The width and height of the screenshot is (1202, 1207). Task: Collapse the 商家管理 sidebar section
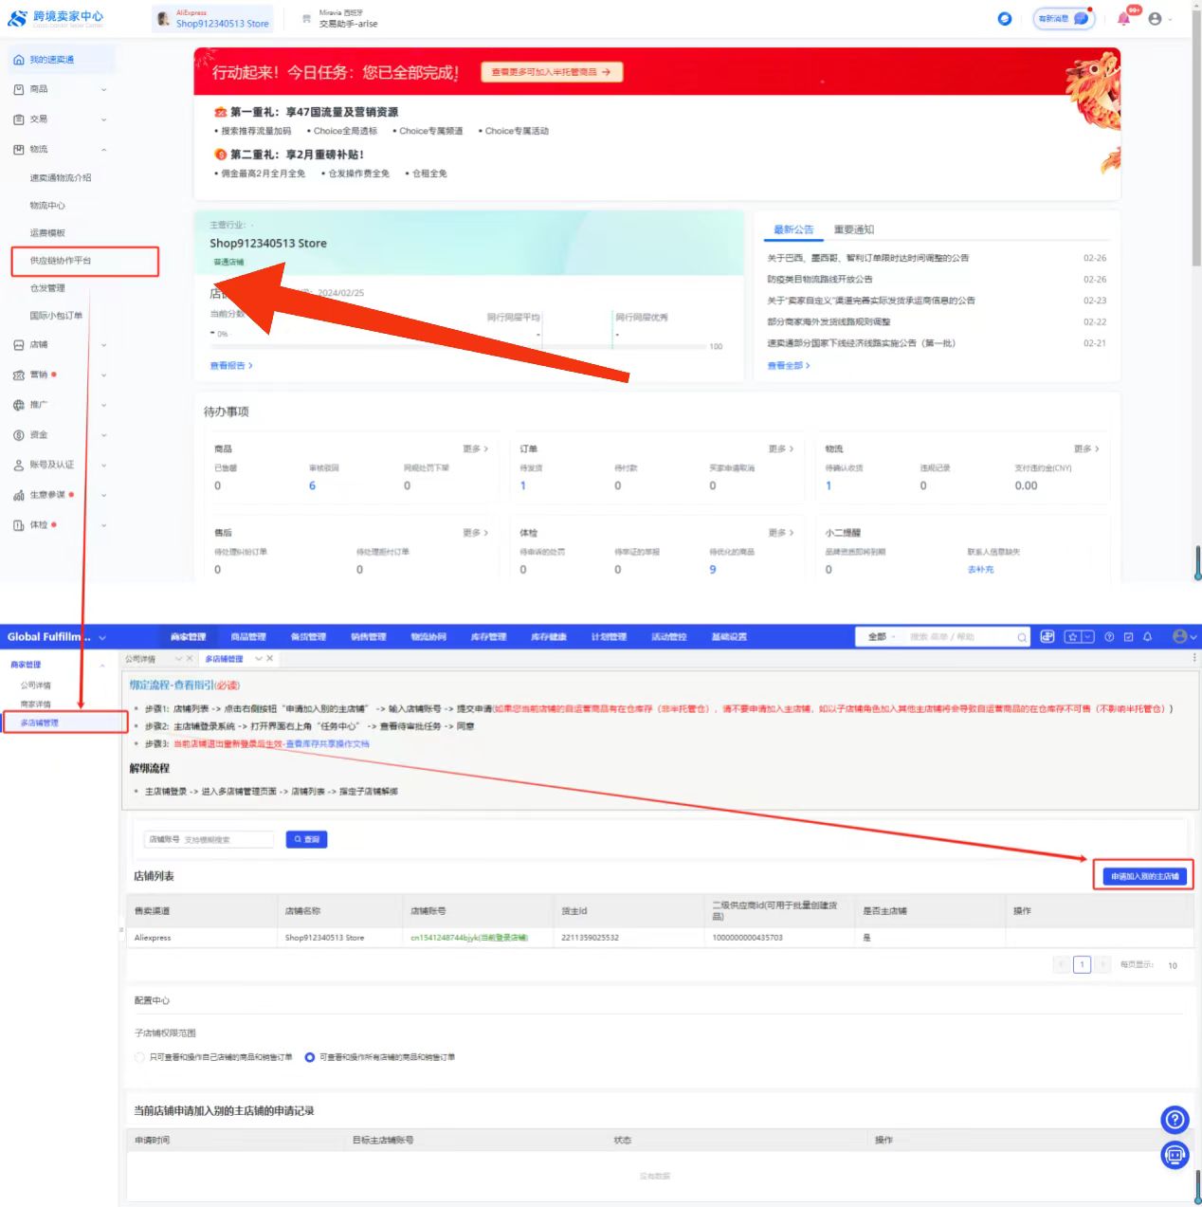point(102,665)
